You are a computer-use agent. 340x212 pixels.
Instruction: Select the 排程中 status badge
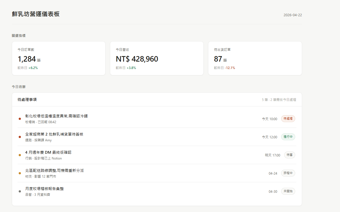288,173
